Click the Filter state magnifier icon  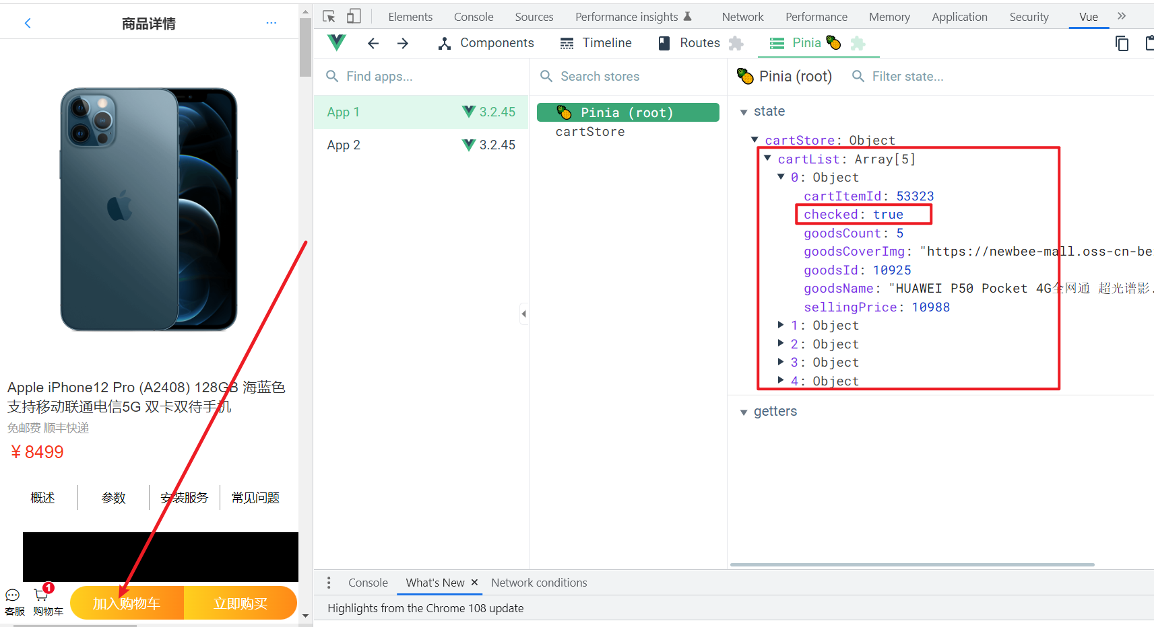858,76
